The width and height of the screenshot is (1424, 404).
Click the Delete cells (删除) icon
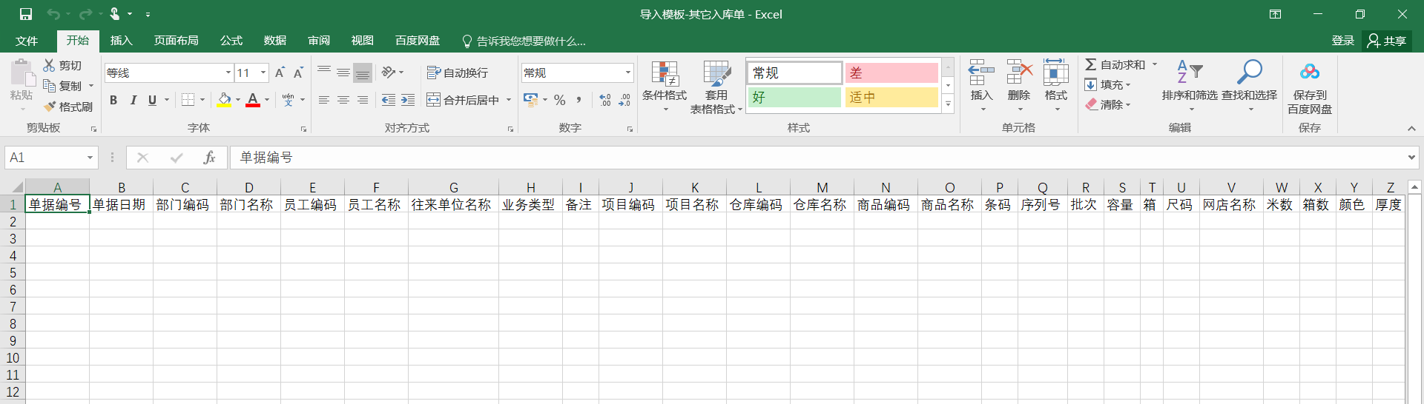(1019, 73)
